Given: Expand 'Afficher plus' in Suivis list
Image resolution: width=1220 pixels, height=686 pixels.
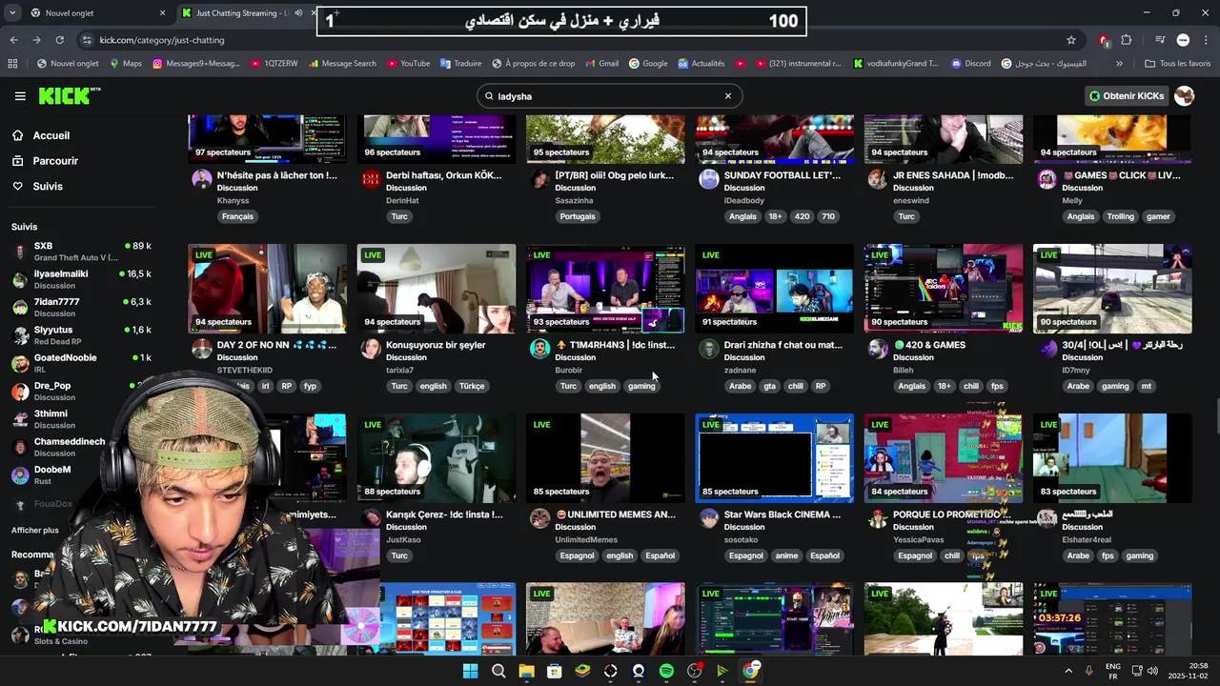Looking at the screenshot, I should coord(35,530).
